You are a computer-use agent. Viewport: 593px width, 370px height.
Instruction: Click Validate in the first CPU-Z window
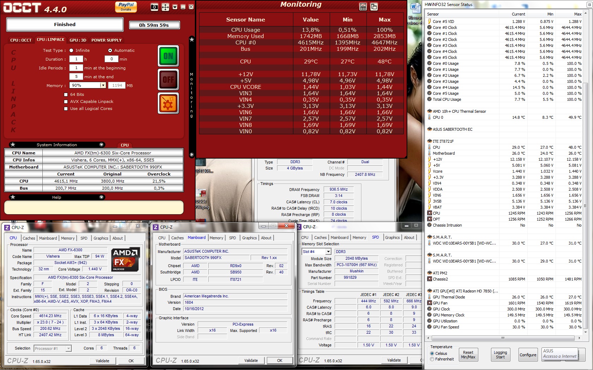[x=102, y=361]
